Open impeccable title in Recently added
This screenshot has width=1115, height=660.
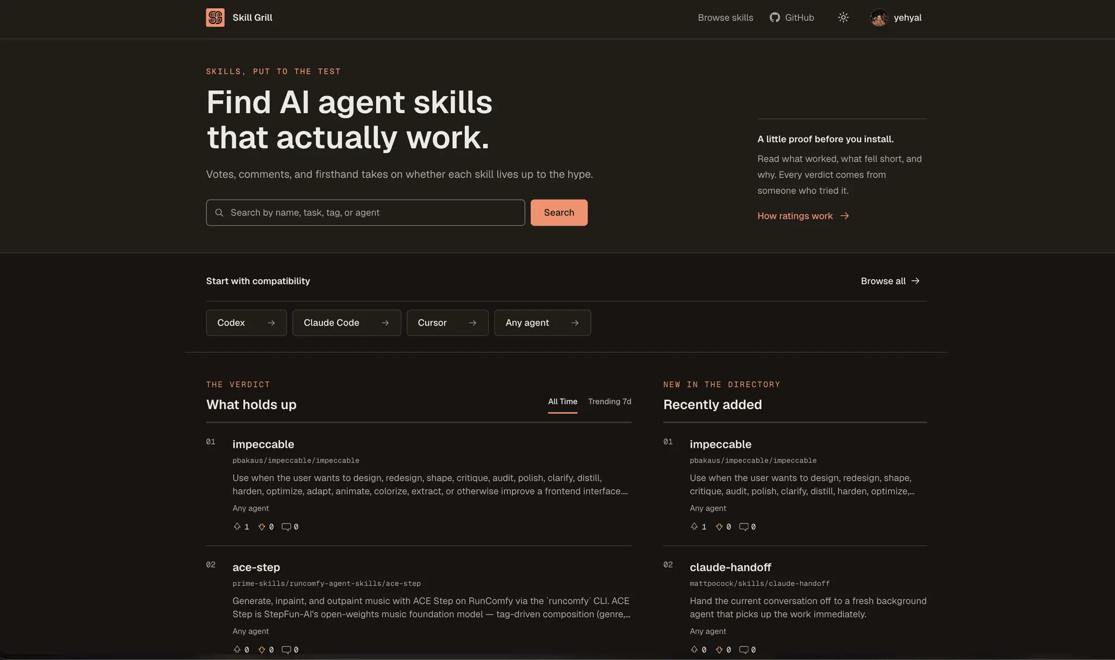pyautogui.click(x=720, y=444)
